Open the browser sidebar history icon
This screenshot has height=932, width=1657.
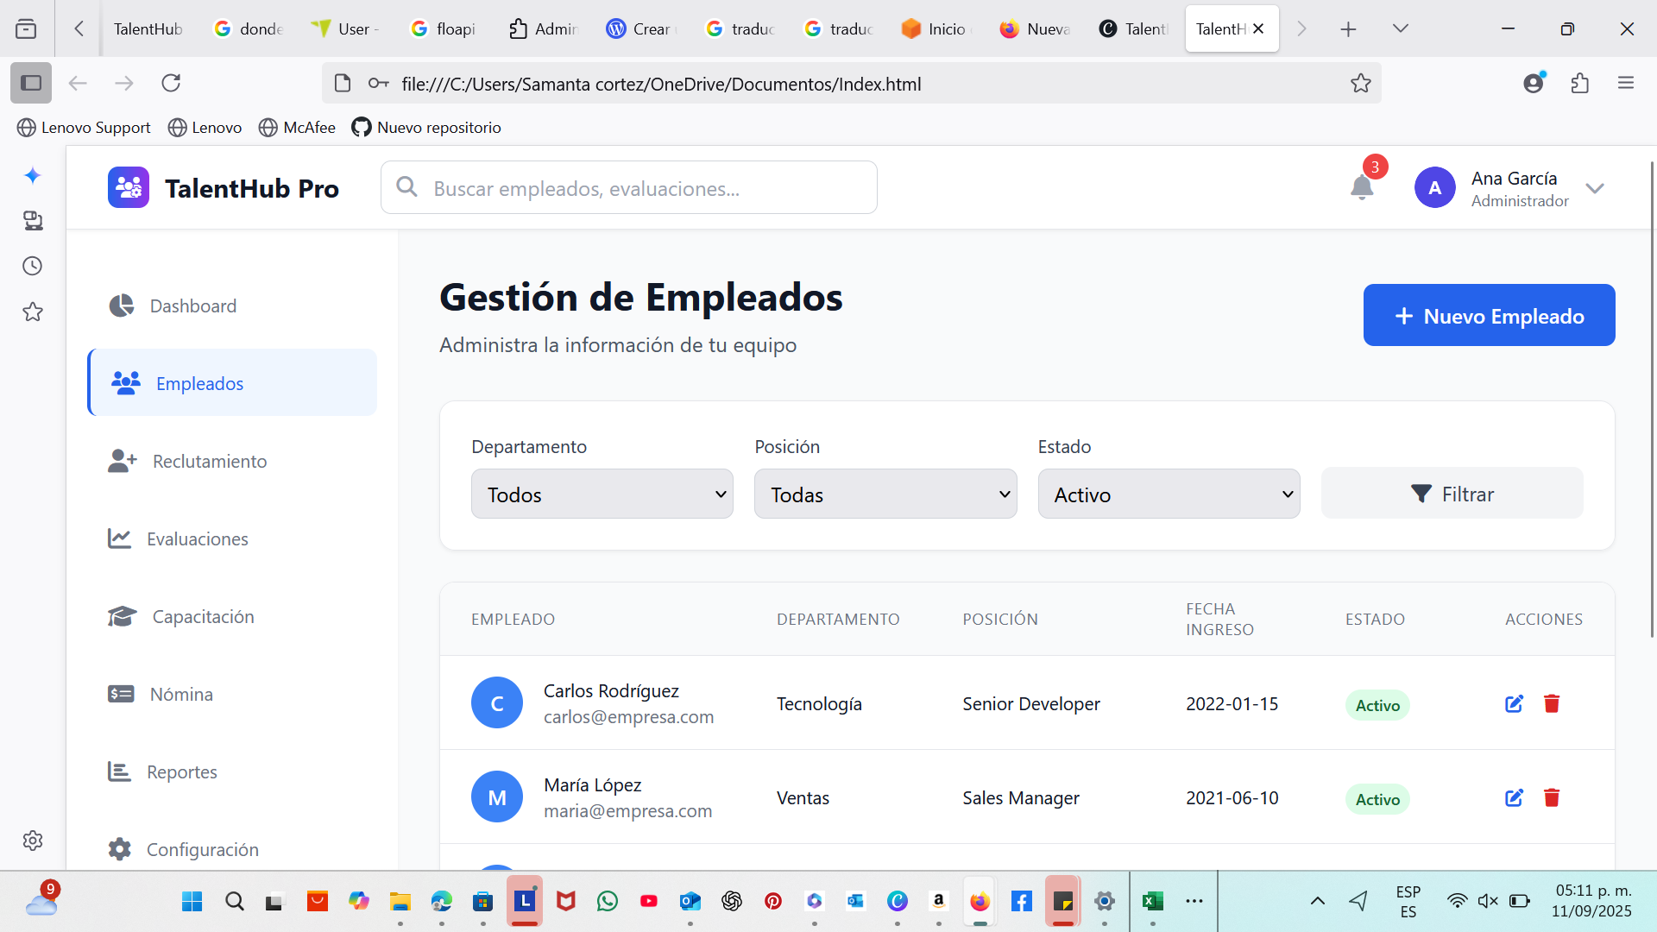(33, 266)
